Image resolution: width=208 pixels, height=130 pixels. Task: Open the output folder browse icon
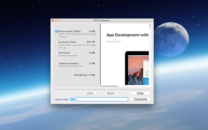73,99
